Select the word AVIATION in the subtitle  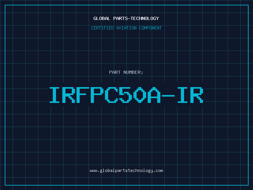click(126, 28)
